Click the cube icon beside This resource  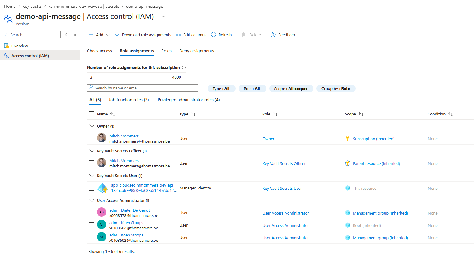coord(348,188)
